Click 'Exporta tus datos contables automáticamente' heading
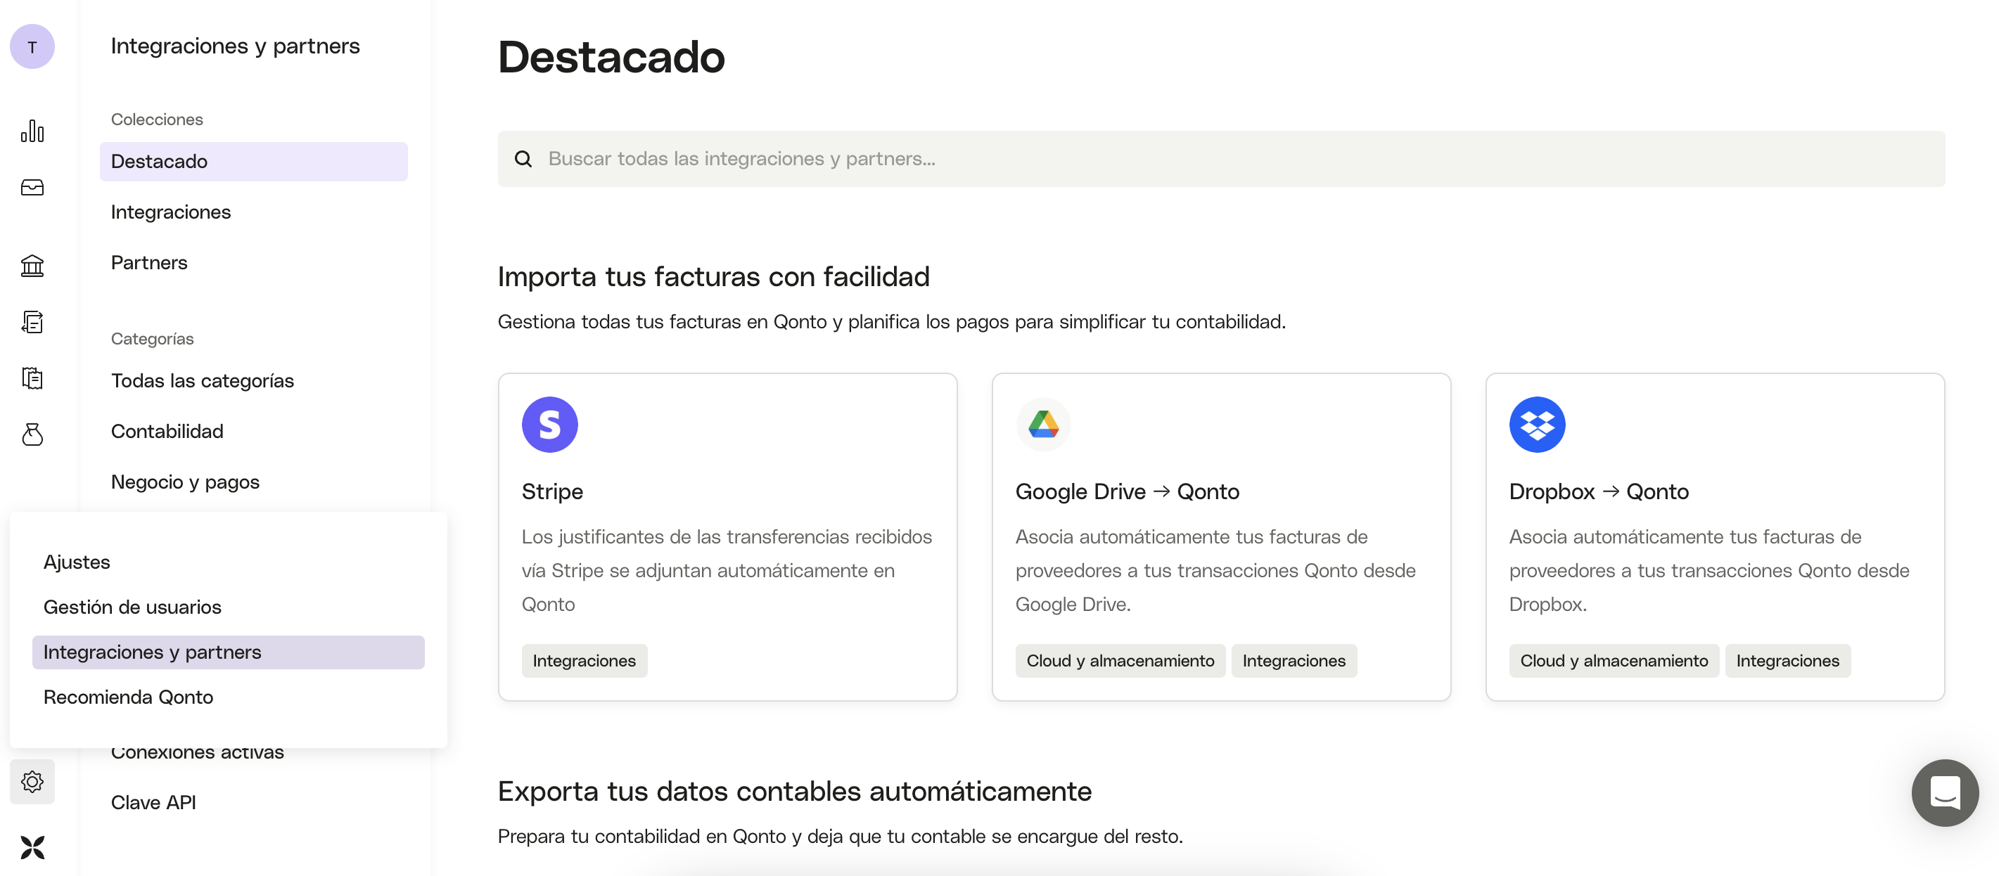This screenshot has width=1999, height=876. point(795,792)
